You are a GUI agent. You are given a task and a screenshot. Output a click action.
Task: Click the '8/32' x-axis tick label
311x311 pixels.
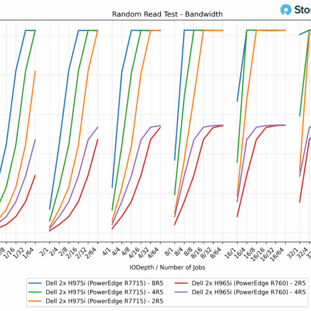click(x=207, y=253)
